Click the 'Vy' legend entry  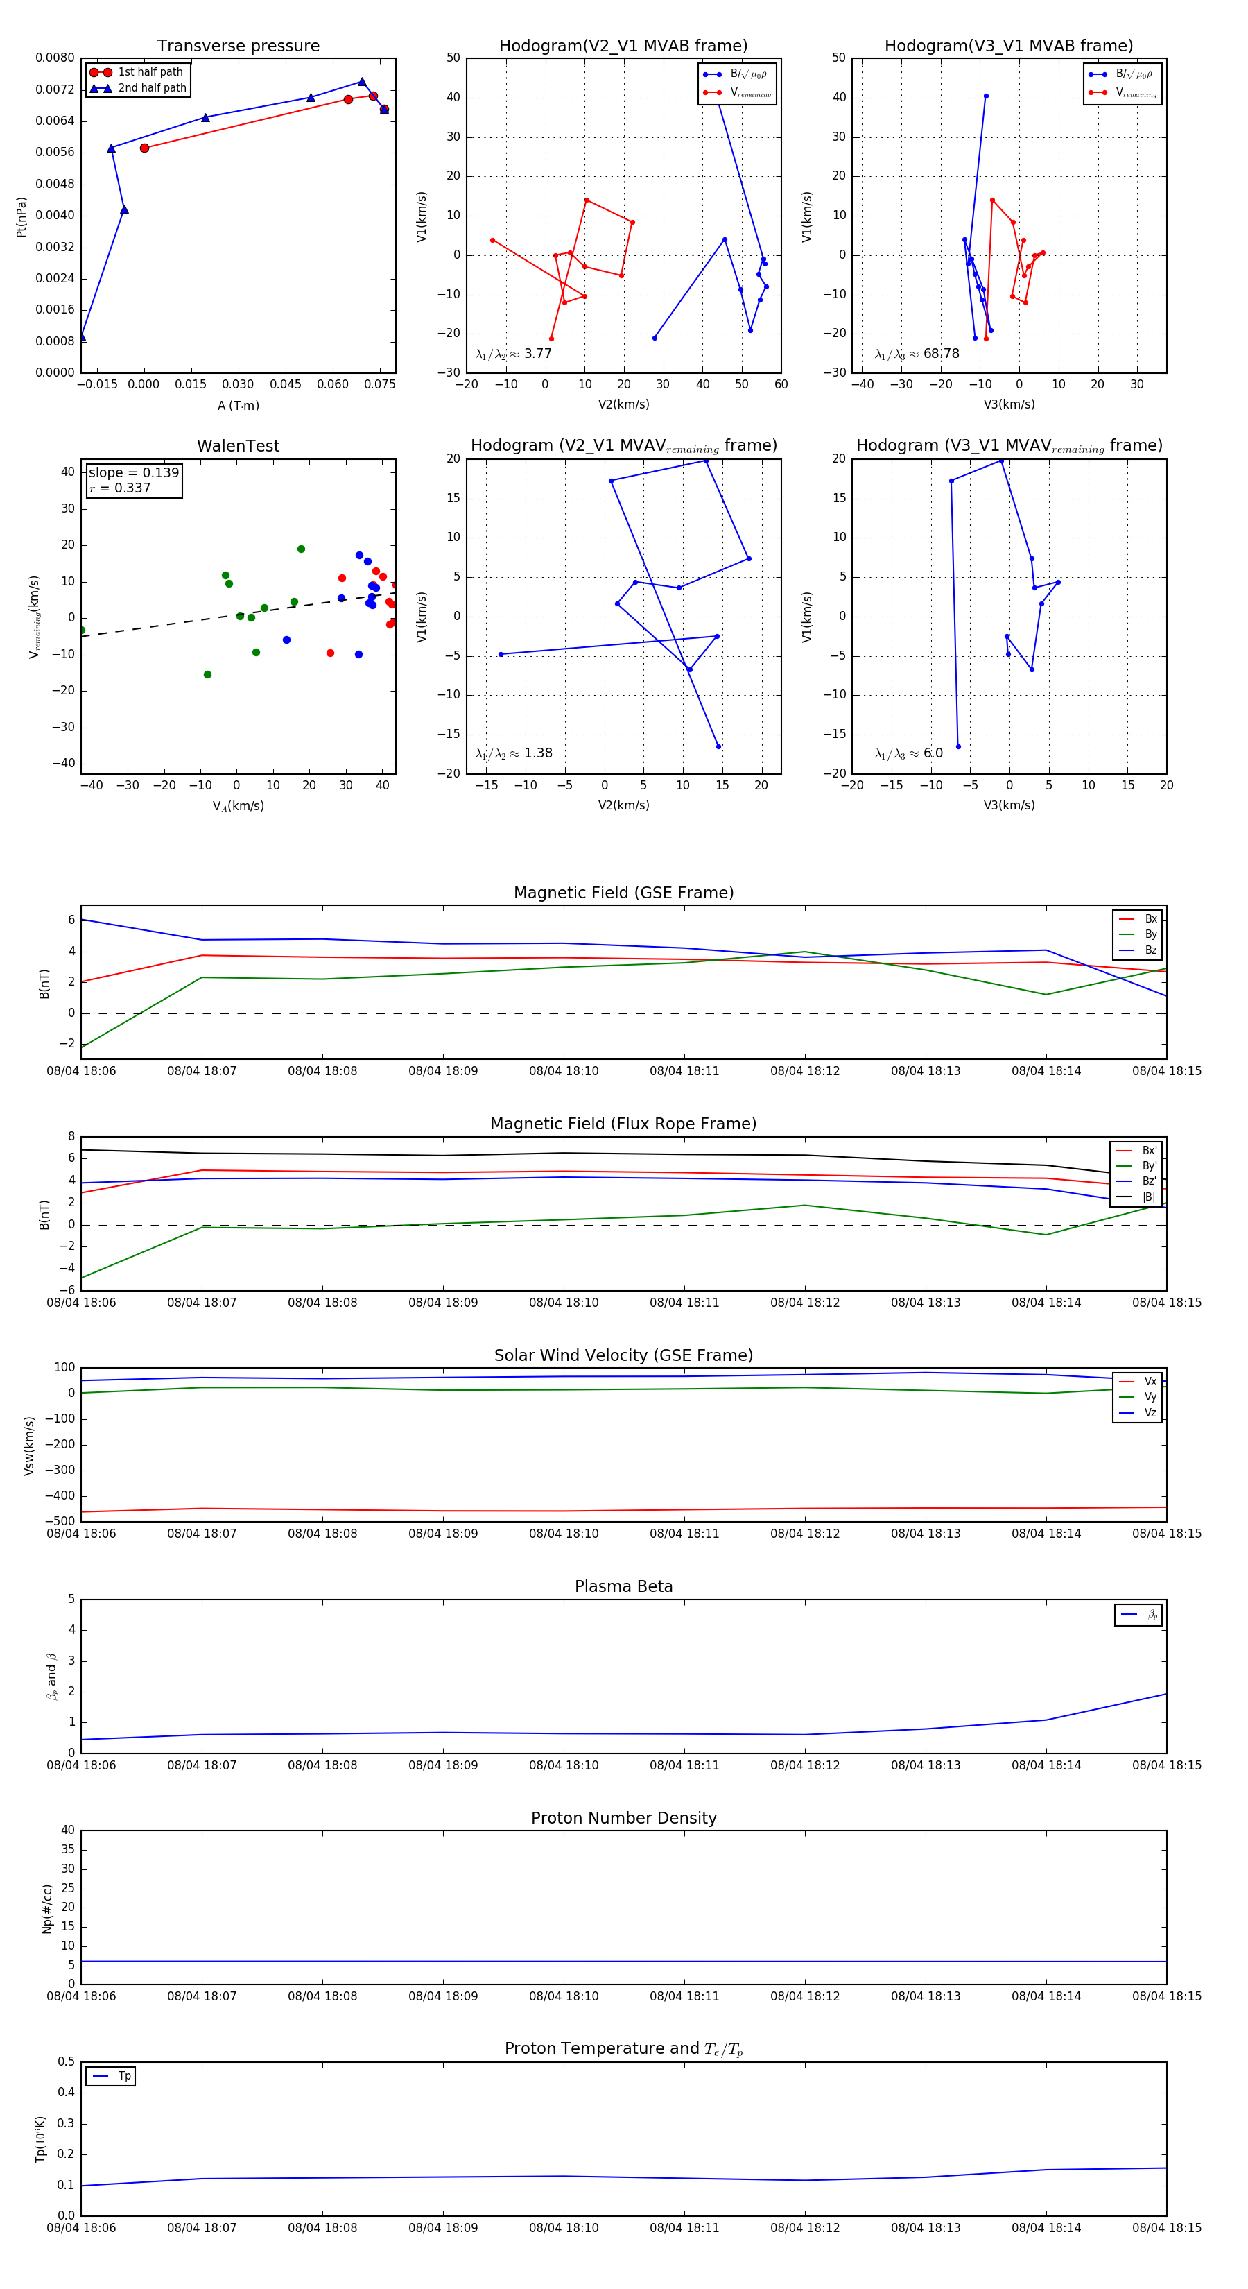click(x=1138, y=1397)
